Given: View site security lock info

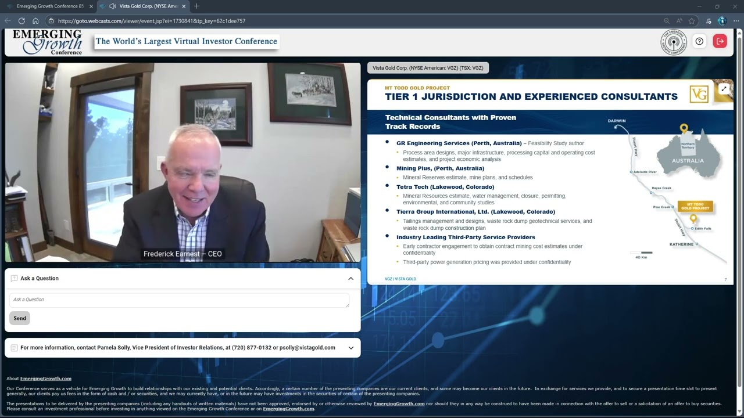Looking at the screenshot, I should pyautogui.click(x=51, y=21).
